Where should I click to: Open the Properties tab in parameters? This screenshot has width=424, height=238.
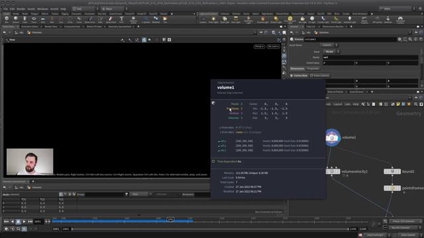tap(313, 69)
